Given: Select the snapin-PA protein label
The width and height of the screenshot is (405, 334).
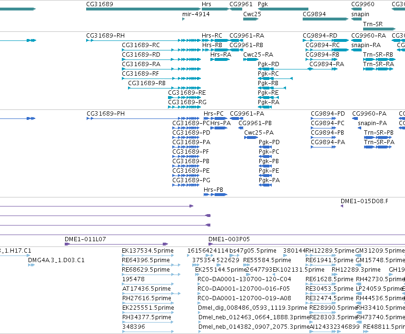Looking at the screenshot, I should [x=372, y=124].
